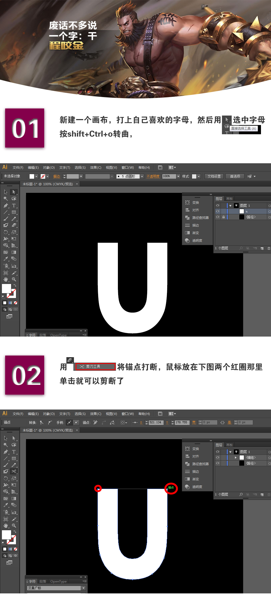Choose the Zoom tool in step 01 screenshot
Screen dimensions: 271x601
[14, 279]
